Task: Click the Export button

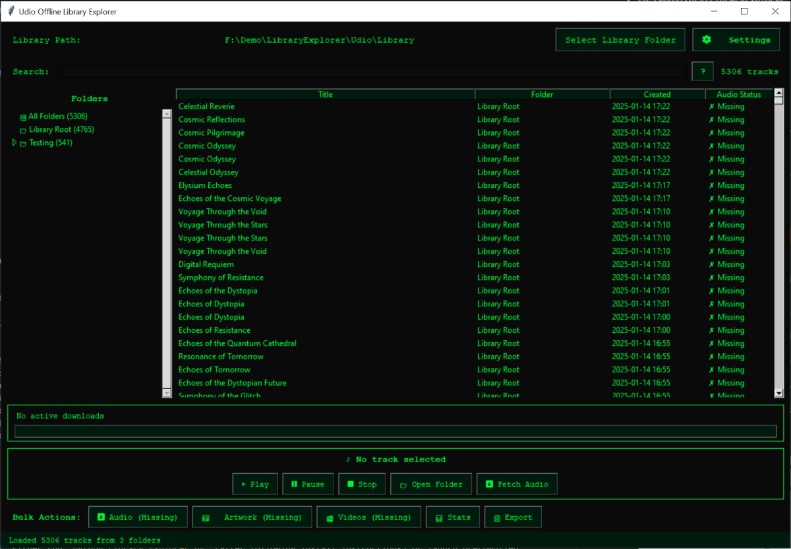Action: click(x=513, y=517)
